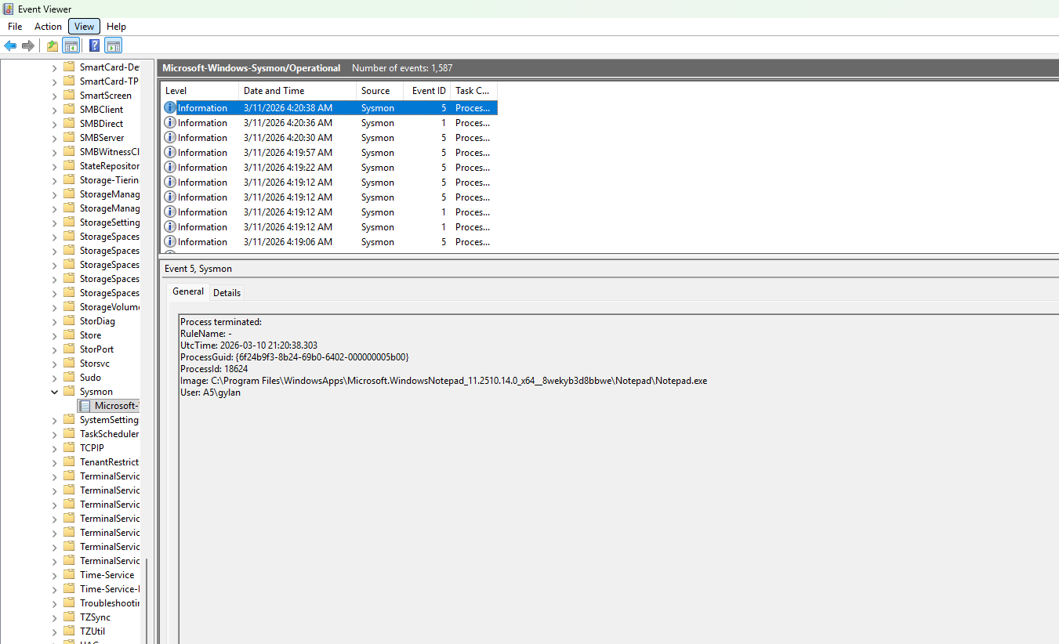1059x644 pixels.
Task: Click the Show/Hide Console Tree icon
Action: 71,45
